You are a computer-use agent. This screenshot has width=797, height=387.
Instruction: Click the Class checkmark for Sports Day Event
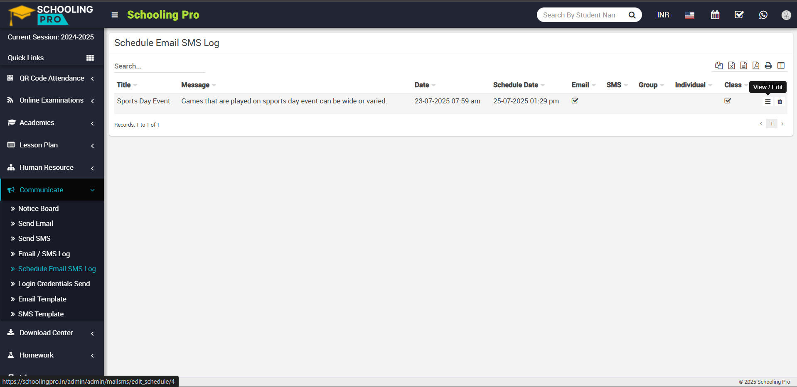tap(728, 101)
